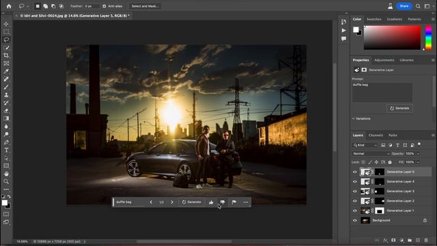This screenshot has width=437, height=246.
Task: Select the Frame tool
Action: (6, 64)
